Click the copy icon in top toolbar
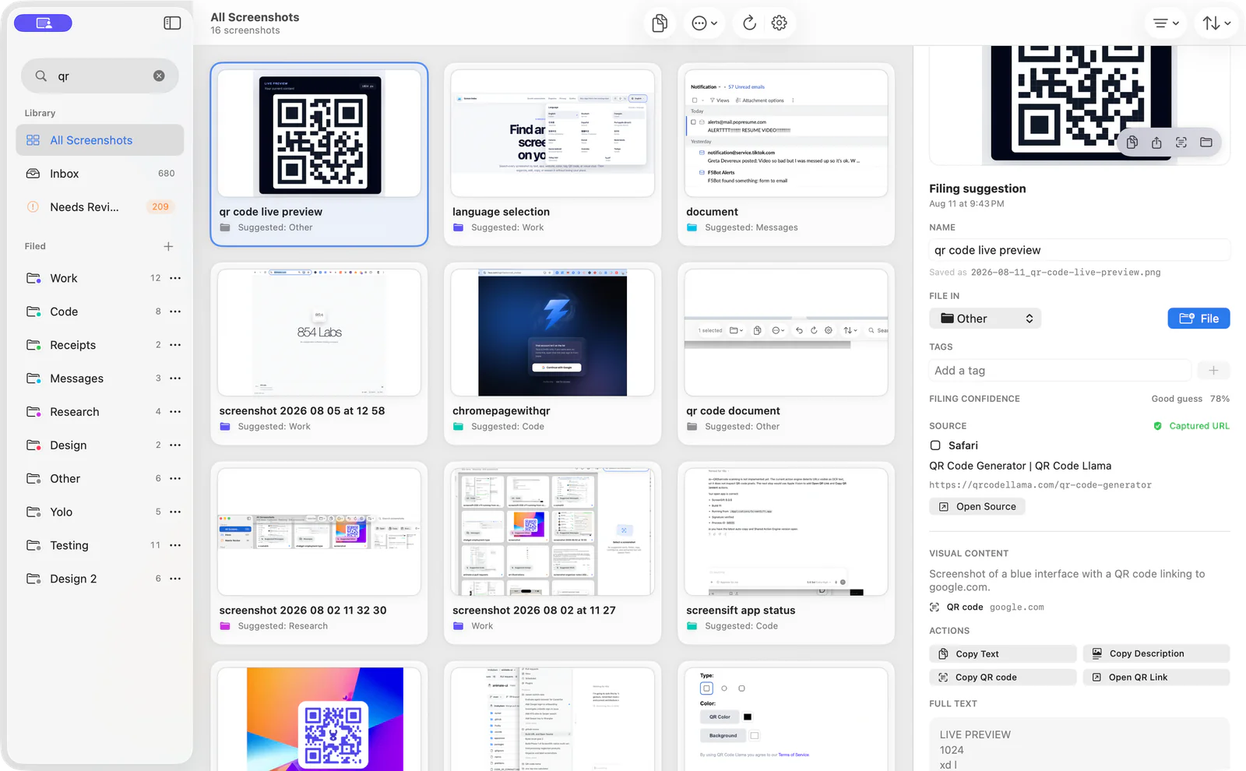 660,23
